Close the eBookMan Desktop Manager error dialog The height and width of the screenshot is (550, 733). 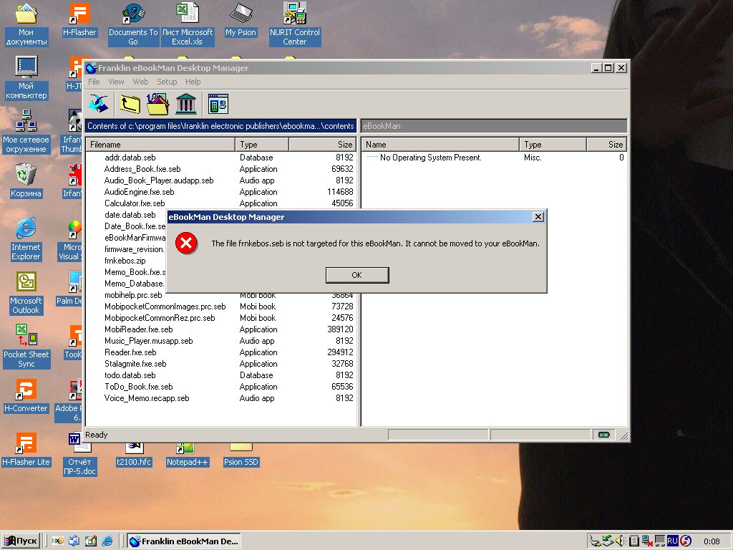538,216
